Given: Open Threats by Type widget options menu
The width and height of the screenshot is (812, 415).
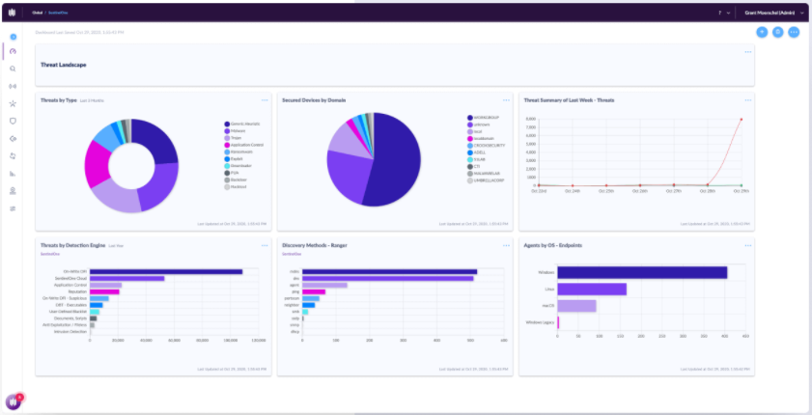Looking at the screenshot, I should coord(265,99).
